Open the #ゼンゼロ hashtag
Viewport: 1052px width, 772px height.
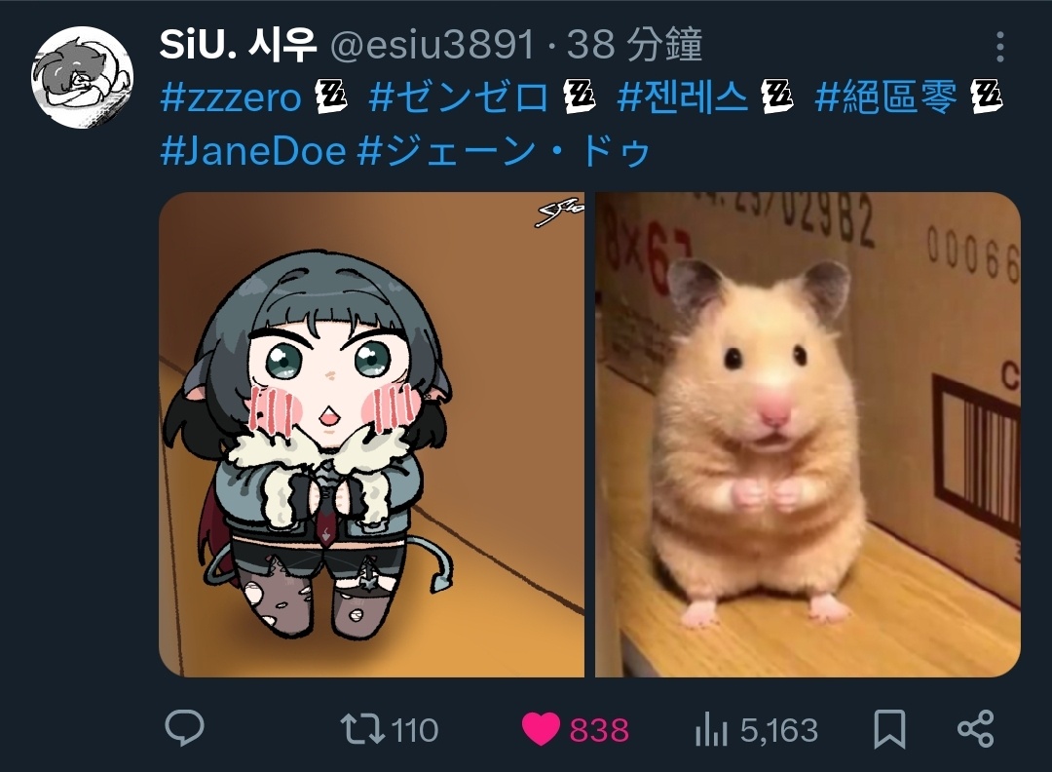tap(459, 98)
